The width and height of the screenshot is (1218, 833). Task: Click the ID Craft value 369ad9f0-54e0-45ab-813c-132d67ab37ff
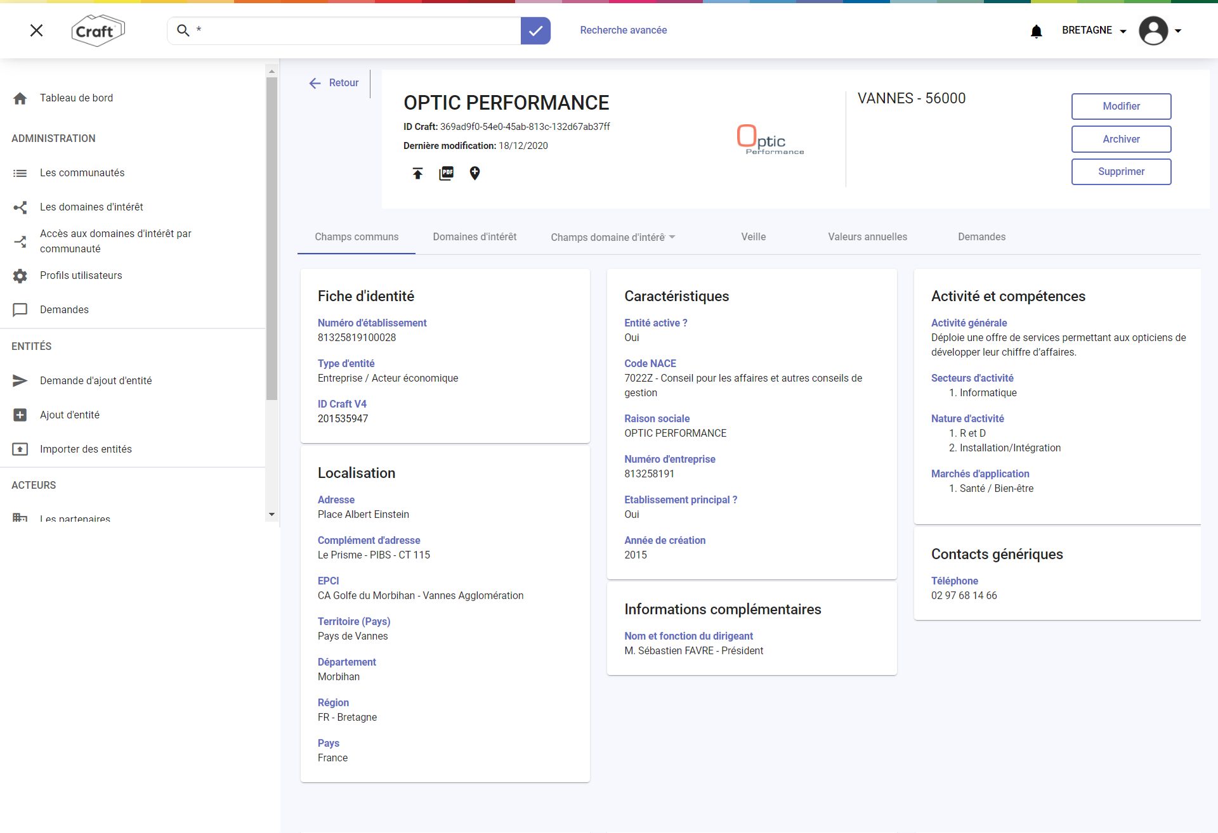click(525, 127)
